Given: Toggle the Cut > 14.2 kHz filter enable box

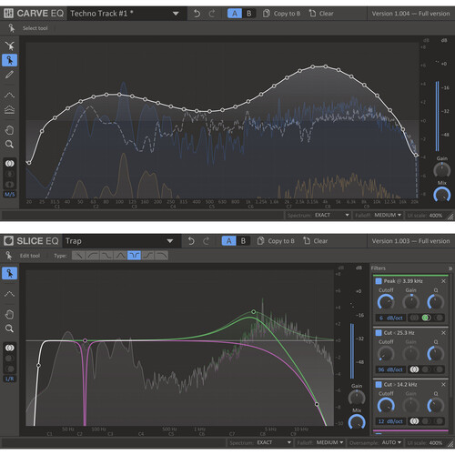Looking at the screenshot, I should (x=379, y=384).
